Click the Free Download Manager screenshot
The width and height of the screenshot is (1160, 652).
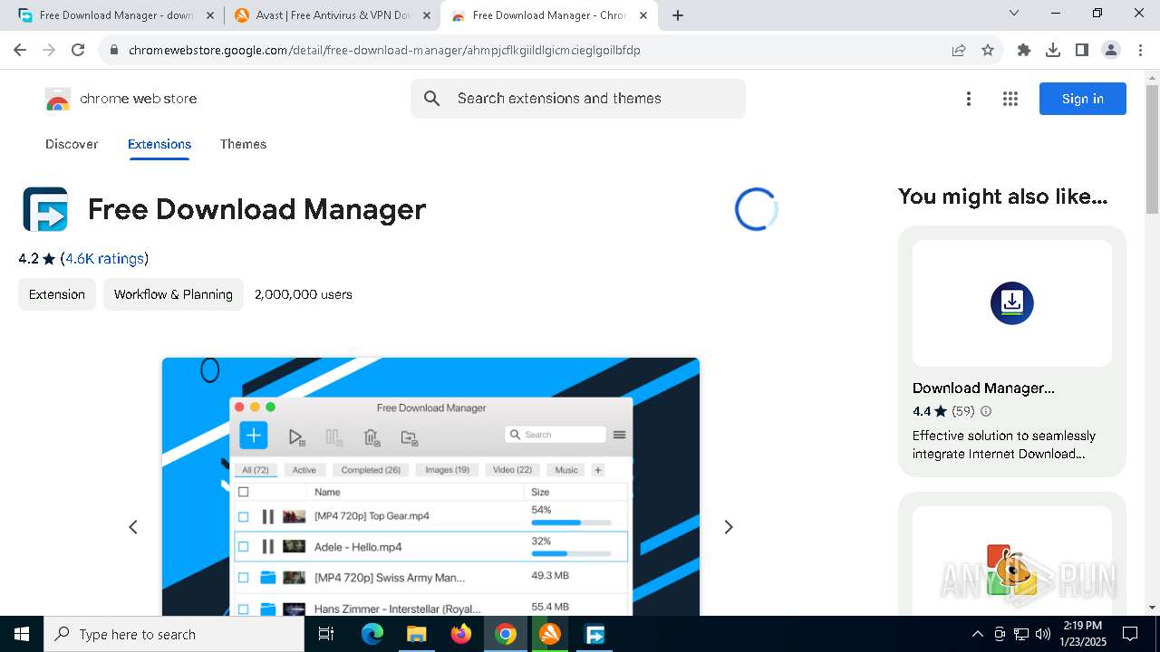pyautogui.click(x=430, y=487)
